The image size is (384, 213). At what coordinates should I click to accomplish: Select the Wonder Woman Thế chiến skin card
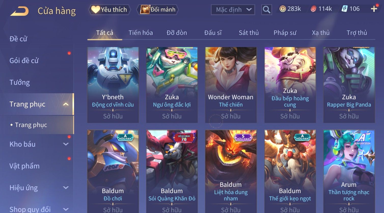click(x=231, y=85)
